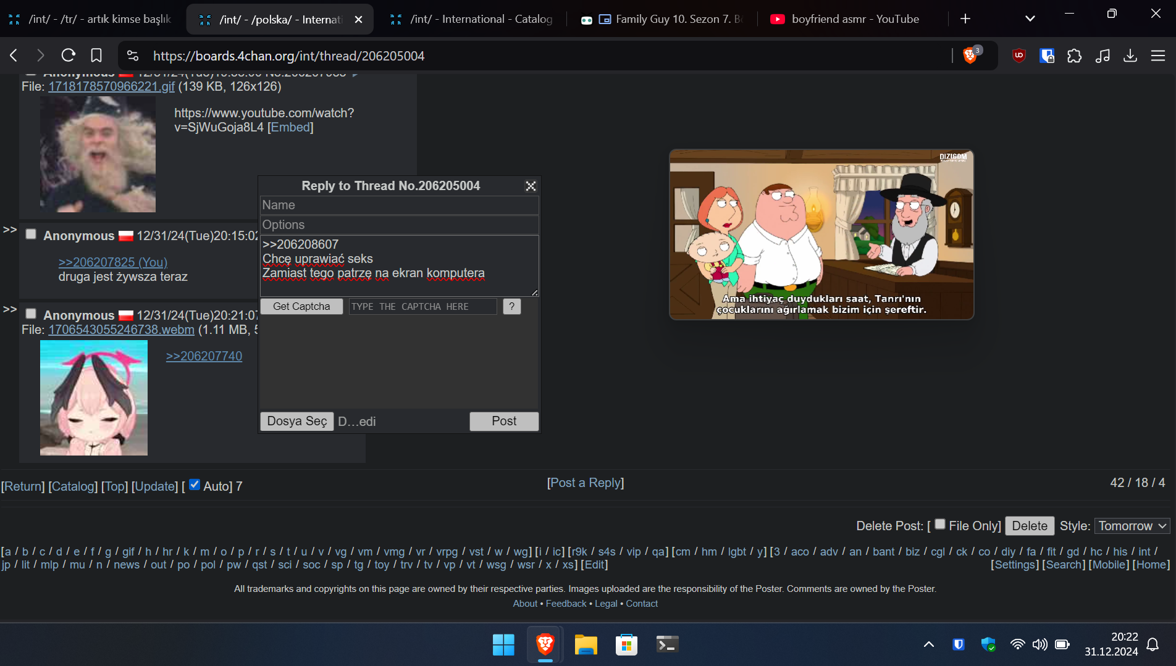This screenshot has width=1176, height=666.
Task: Open the Brave main hamburger menu
Action: (x=1158, y=56)
